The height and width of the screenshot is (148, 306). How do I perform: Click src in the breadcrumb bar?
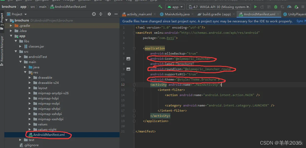click(33, 6)
